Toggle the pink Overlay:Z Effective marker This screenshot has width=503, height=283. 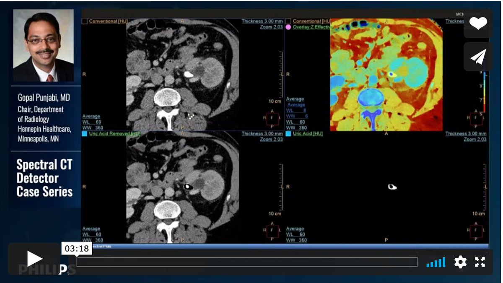pyautogui.click(x=288, y=27)
